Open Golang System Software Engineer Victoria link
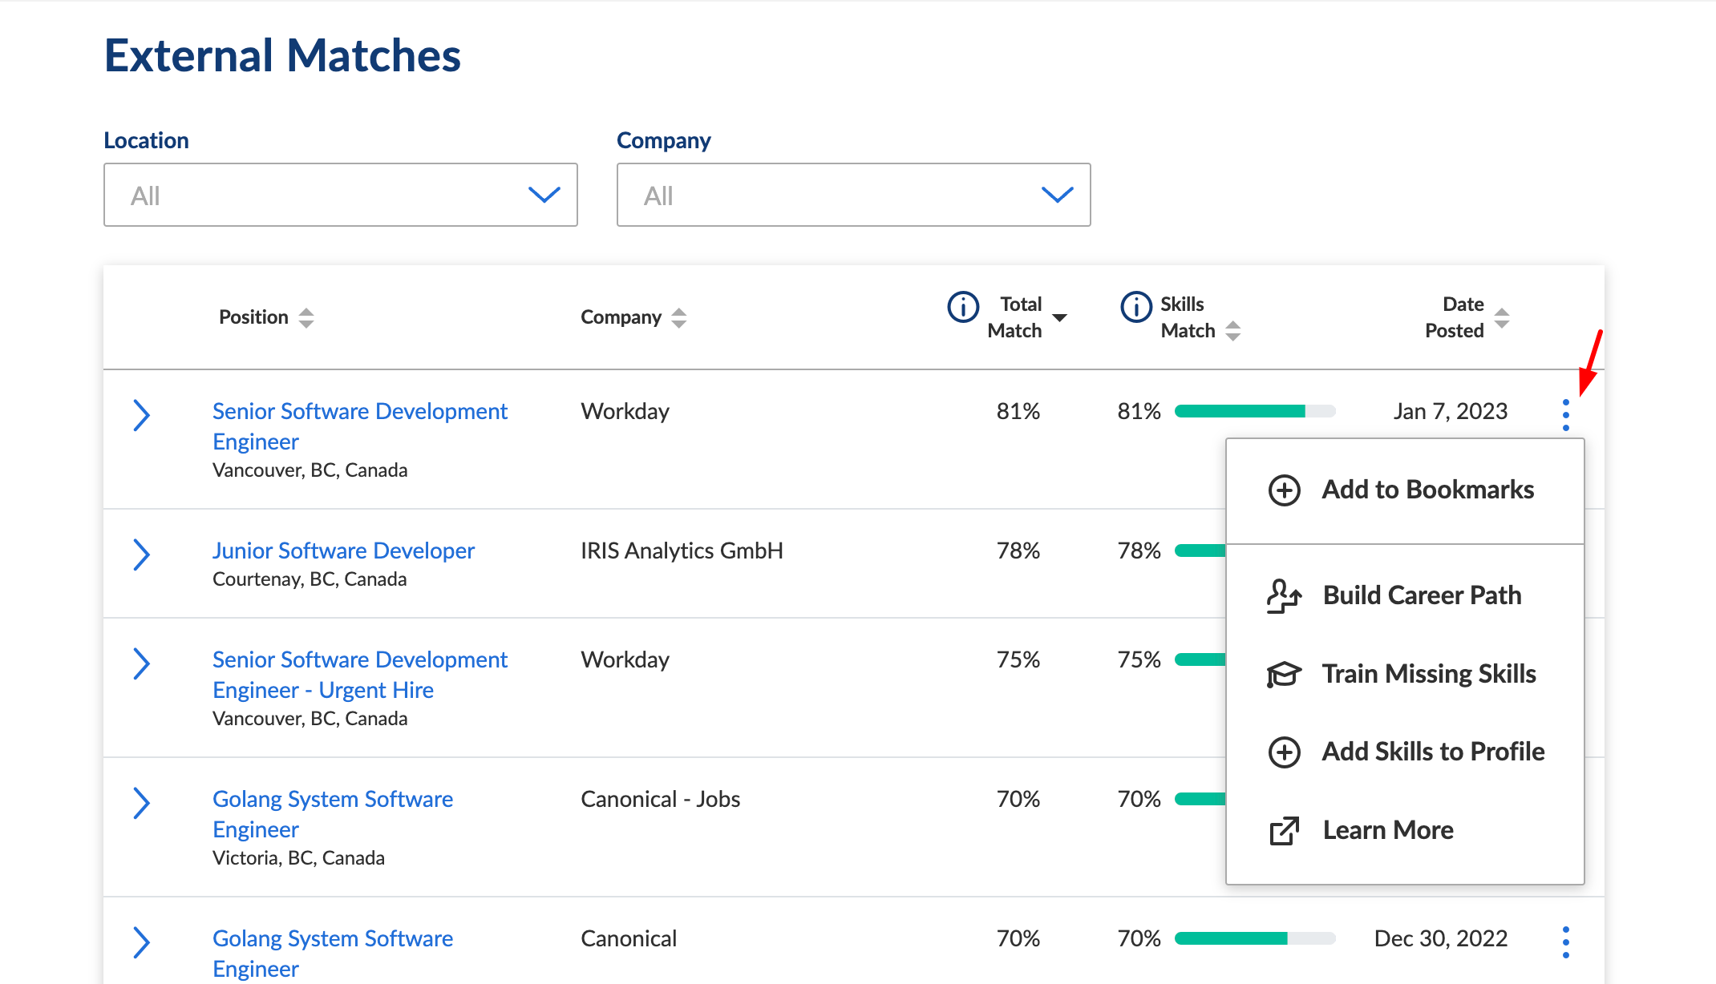 click(333, 814)
